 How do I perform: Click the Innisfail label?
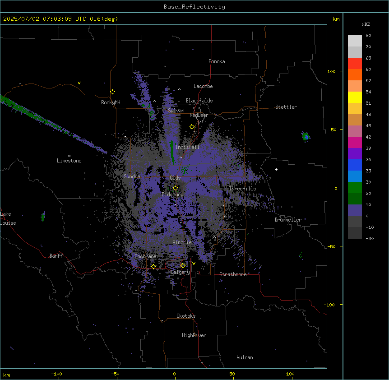tap(187, 147)
